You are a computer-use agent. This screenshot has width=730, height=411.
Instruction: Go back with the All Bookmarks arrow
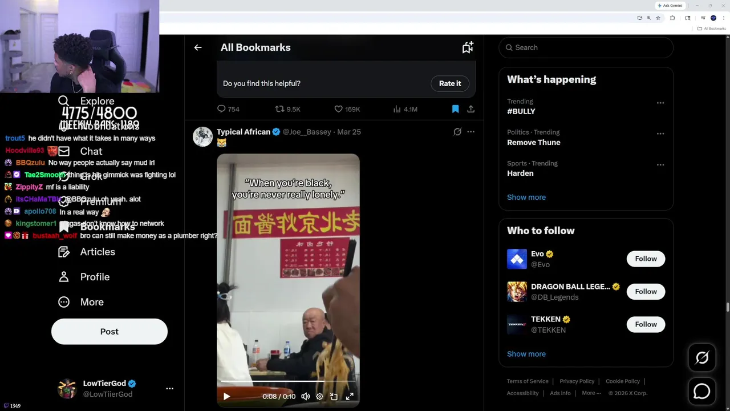click(198, 47)
